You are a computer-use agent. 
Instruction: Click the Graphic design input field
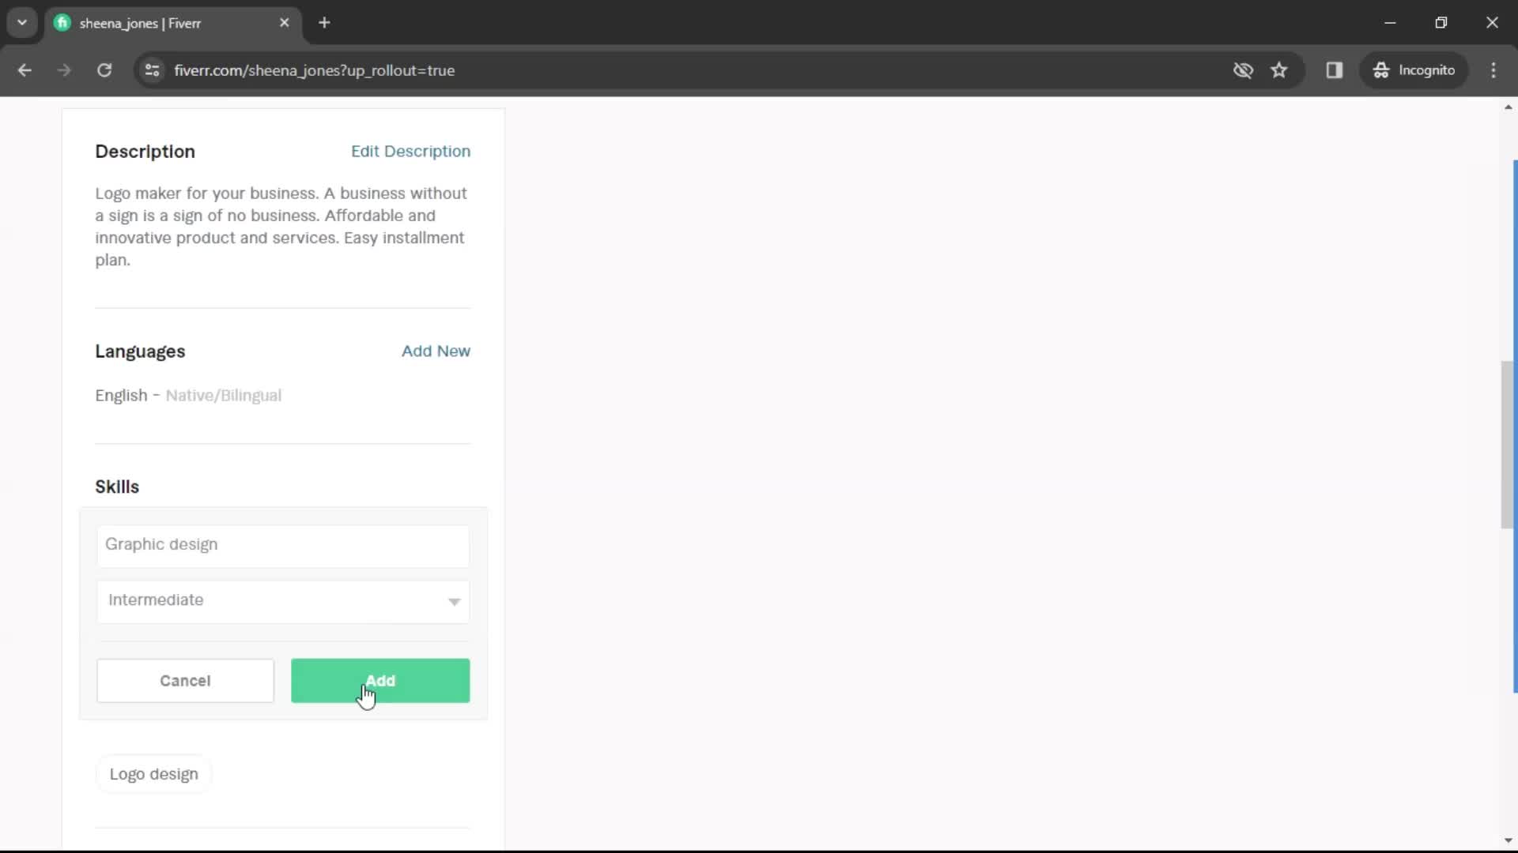click(281, 543)
